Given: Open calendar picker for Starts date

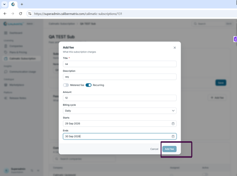Looking at the screenshot, I should [173, 123].
